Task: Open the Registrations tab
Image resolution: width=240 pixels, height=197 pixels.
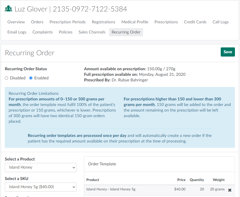Action: pos(104,22)
